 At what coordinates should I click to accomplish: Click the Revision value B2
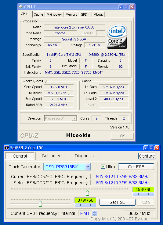(121, 67)
